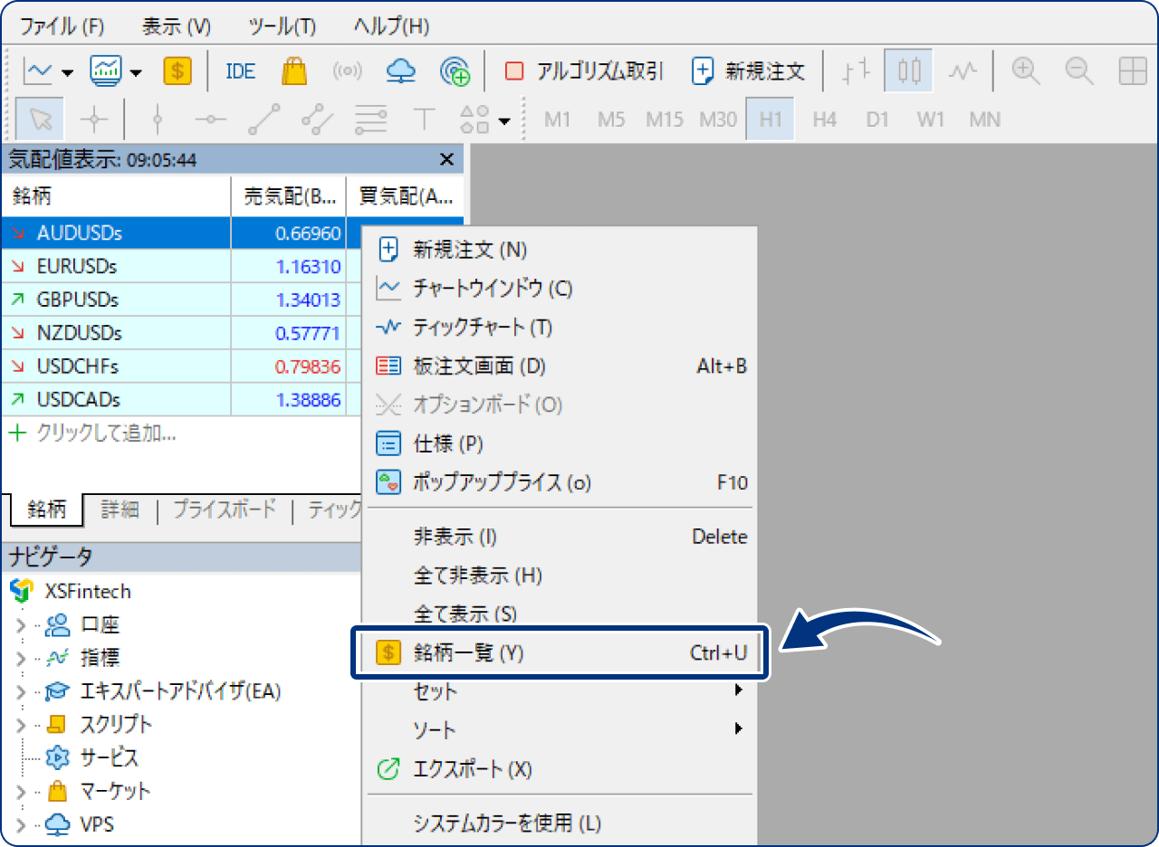Click the VPS cloud icon in toolbar
The width and height of the screenshot is (1159, 847).
[x=401, y=71]
